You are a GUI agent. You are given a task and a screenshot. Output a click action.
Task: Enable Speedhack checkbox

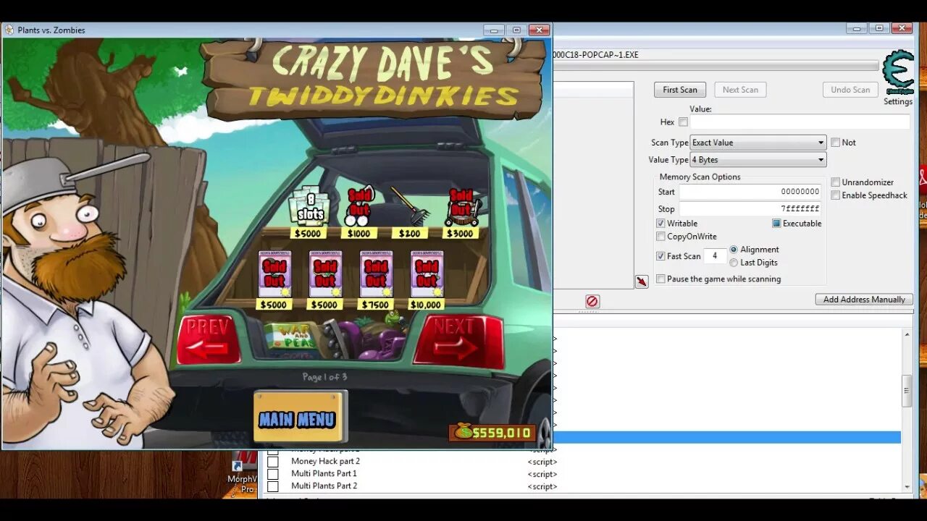pos(835,195)
